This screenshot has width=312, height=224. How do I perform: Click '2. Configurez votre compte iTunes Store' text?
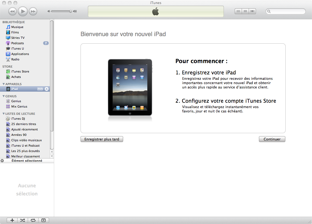[226, 101]
